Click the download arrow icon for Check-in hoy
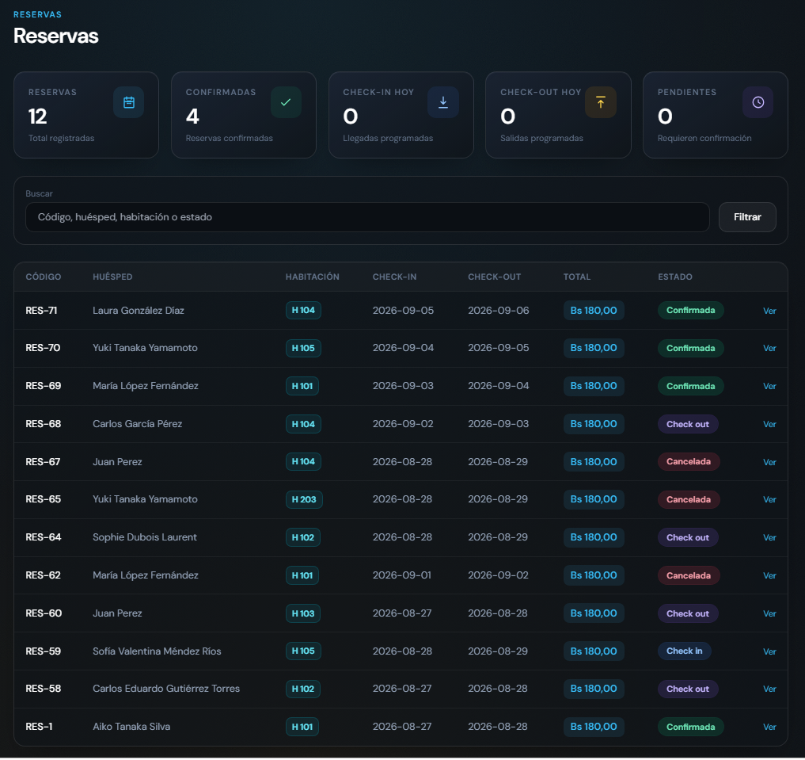The height and width of the screenshot is (760, 805). pyautogui.click(x=443, y=102)
